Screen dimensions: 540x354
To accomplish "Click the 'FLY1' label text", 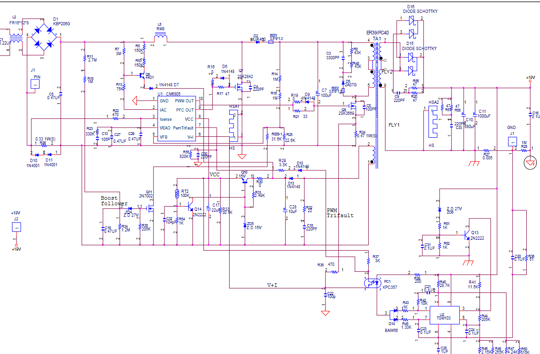I will (394, 125).
